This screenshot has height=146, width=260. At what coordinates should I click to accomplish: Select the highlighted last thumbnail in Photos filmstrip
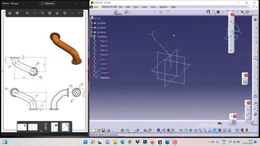[x=65, y=127]
